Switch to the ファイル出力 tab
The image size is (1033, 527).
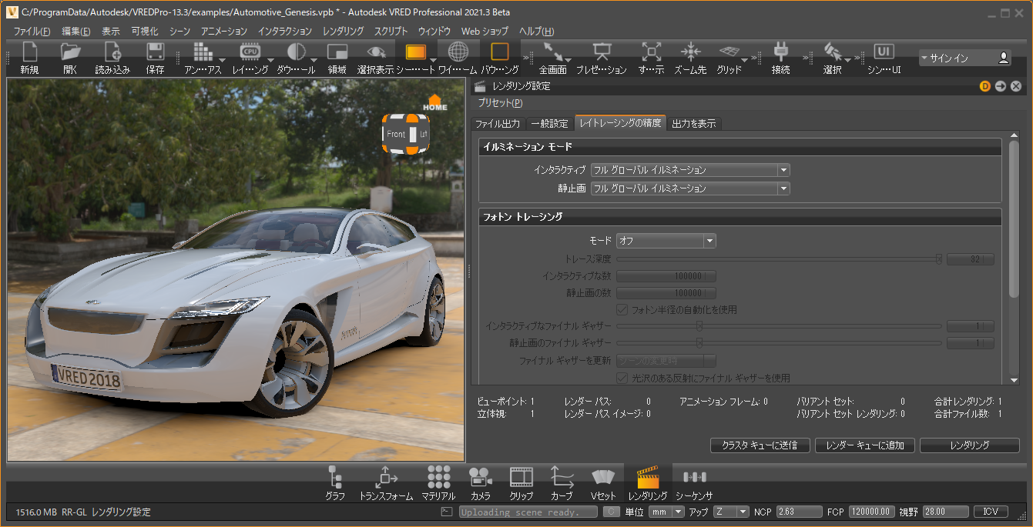point(498,124)
